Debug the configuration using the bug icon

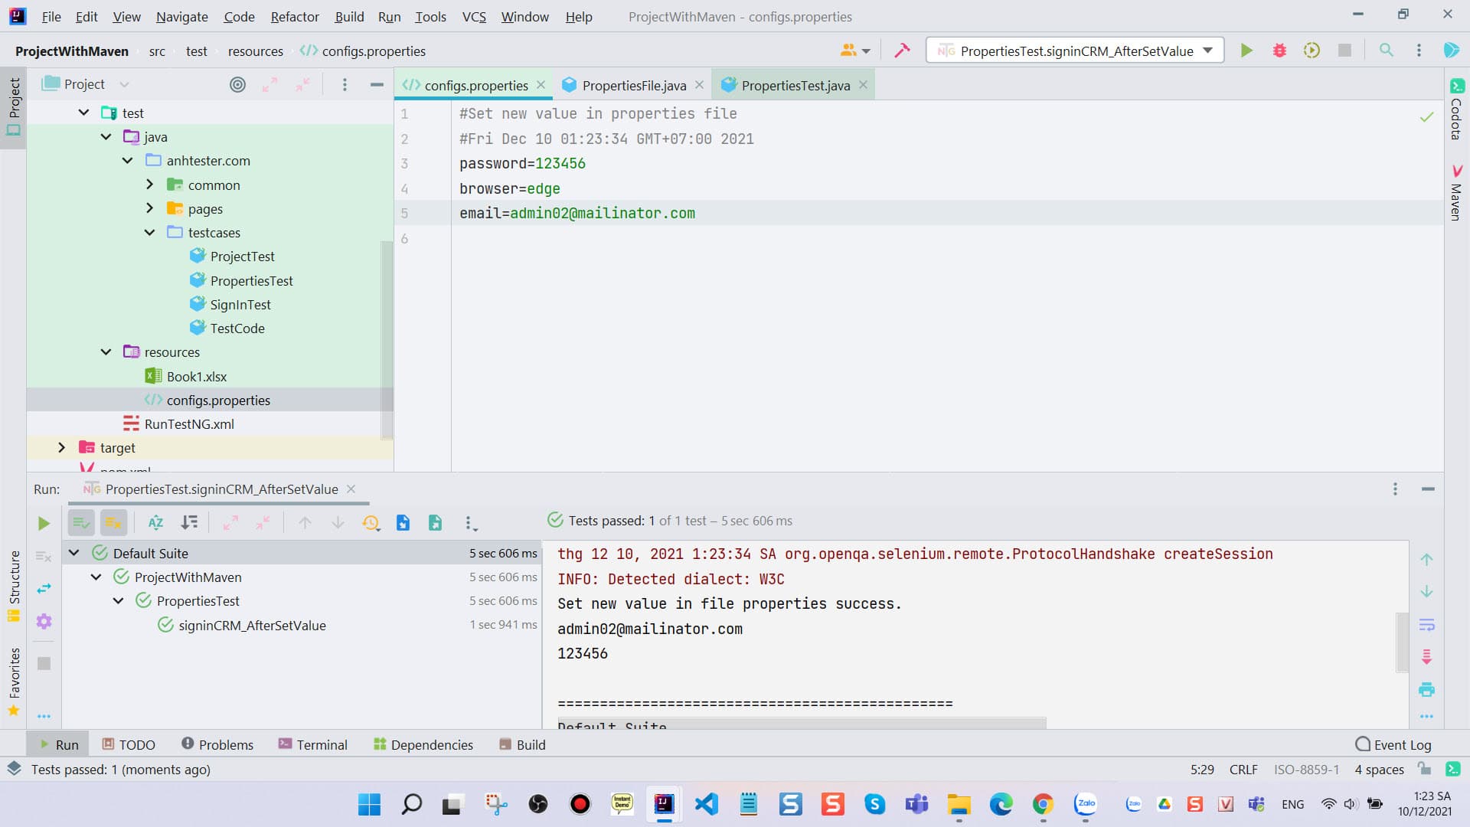click(x=1279, y=51)
